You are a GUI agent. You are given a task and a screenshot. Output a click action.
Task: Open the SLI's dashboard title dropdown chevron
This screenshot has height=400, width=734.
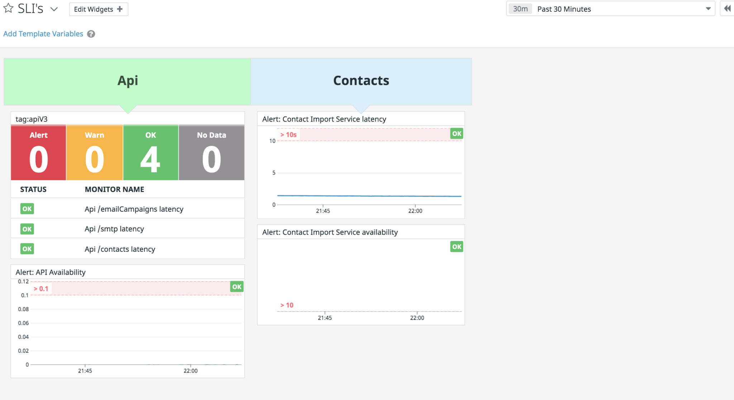pos(54,9)
